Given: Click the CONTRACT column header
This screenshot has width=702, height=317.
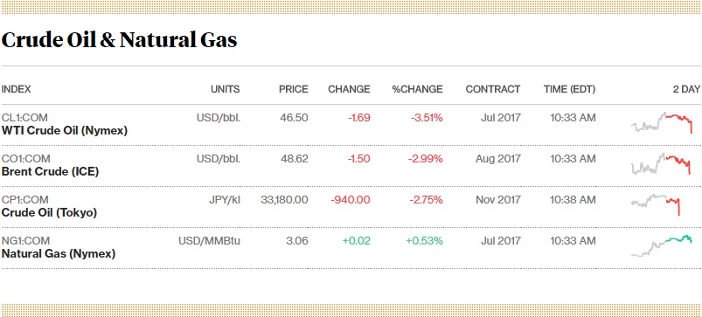Looking at the screenshot, I should 493,89.
